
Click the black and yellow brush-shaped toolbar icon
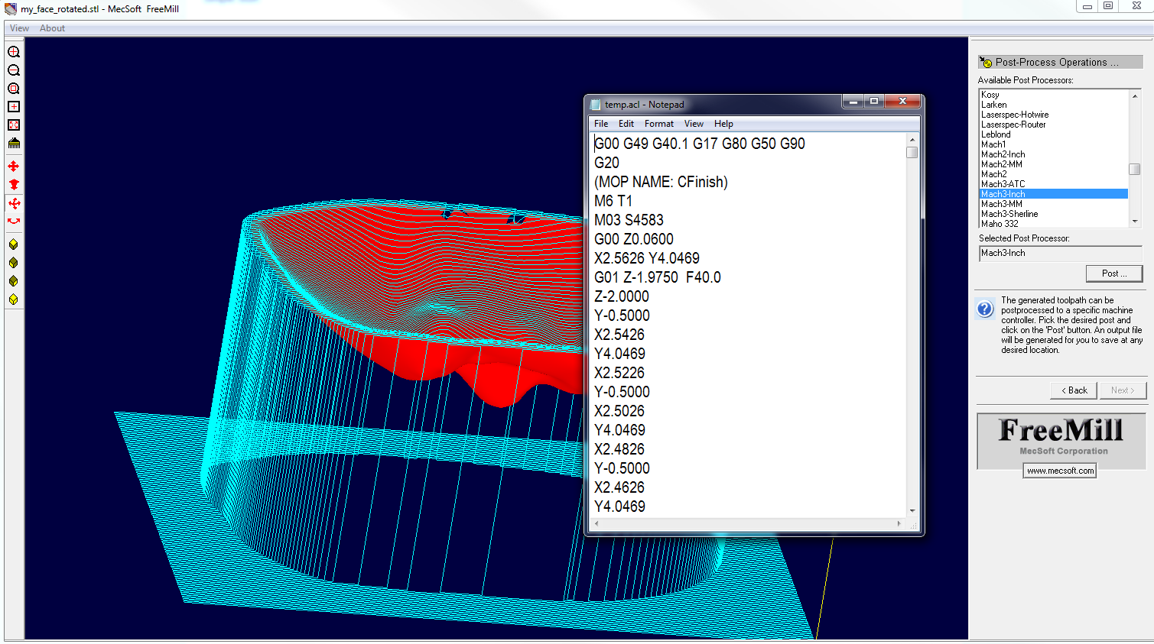tap(14, 144)
